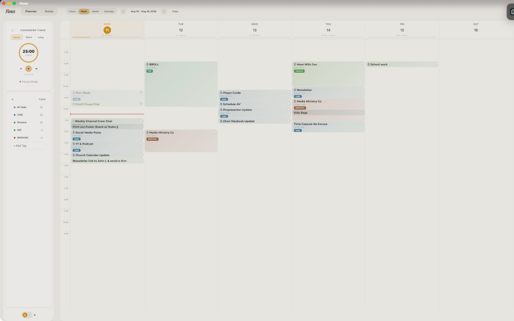The width and height of the screenshot is (514, 321).
Task: Click the 25:00 timer ring
Action: [x=29, y=53]
